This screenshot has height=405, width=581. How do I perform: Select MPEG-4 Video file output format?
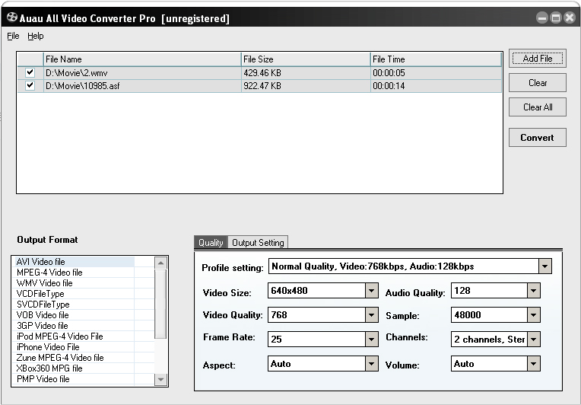pos(73,273)
